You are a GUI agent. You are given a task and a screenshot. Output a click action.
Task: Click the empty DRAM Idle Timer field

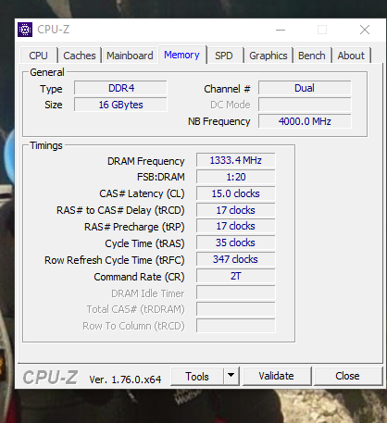click(236, 293)
